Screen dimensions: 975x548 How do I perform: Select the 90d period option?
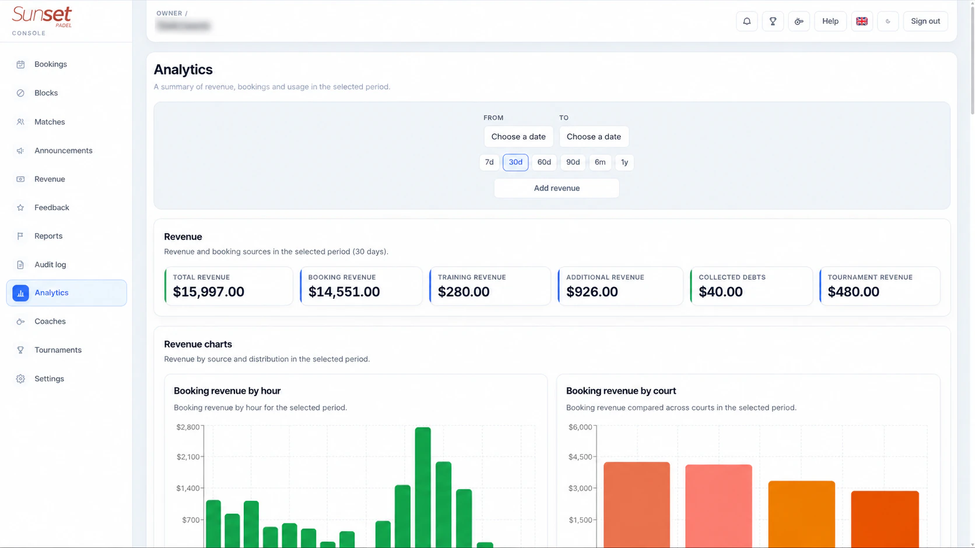(573, 162)
